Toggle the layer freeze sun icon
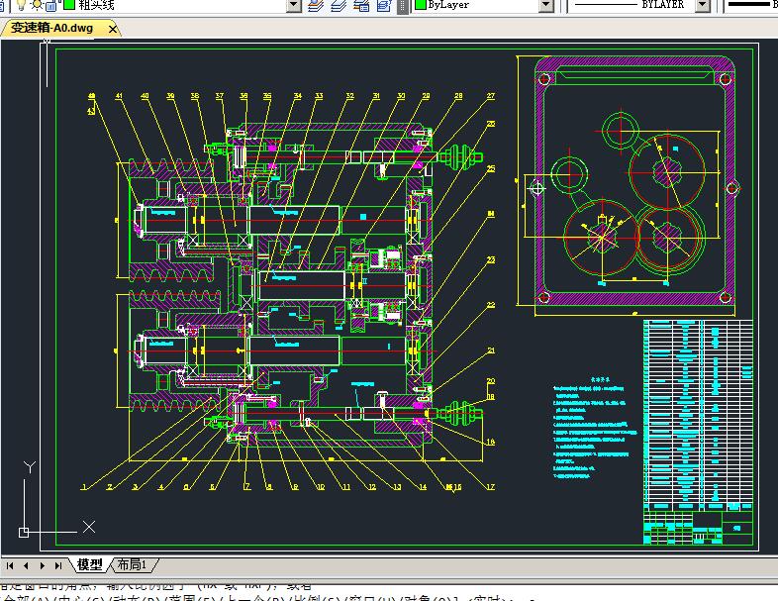Screen dimensions: 778x601 tap(39, 5)
